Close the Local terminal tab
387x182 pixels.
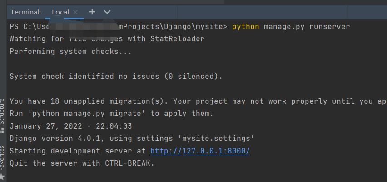click(75, 12)
